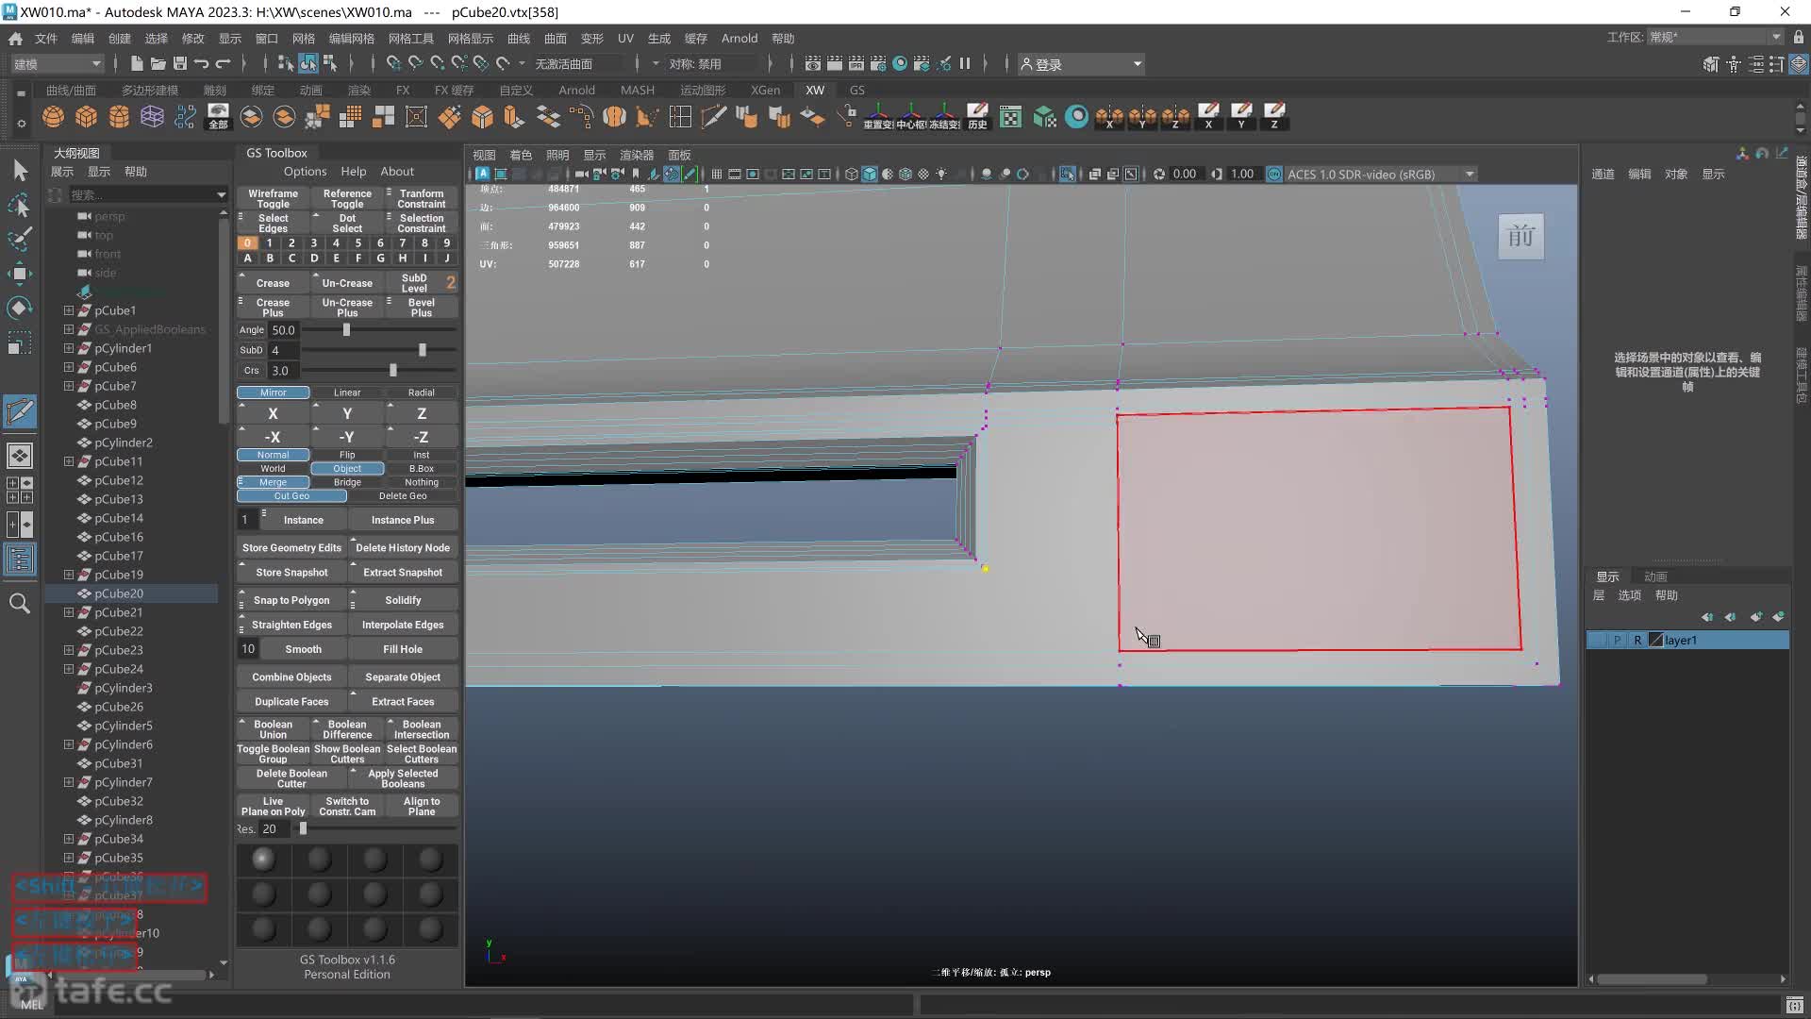Click the IPR pause render icon
The width and height of the screenshot is (1811, 1019).
click(x=965, y=63)
